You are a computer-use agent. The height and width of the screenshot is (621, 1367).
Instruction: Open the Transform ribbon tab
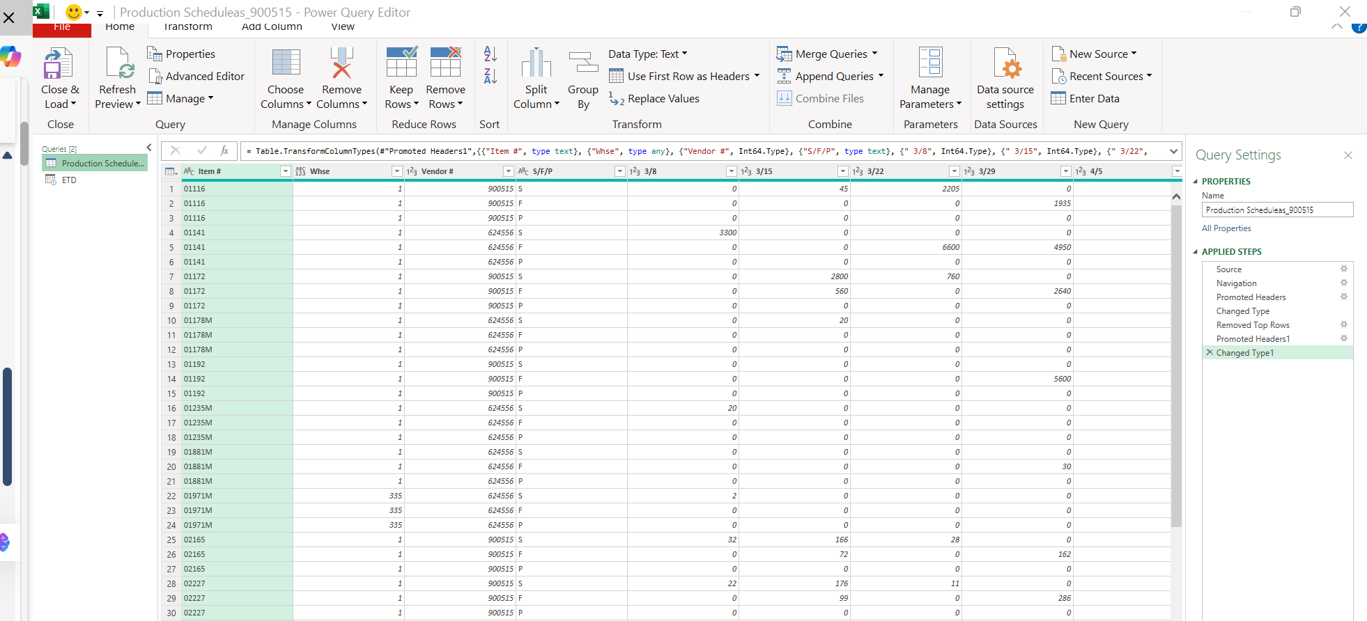click(x=187, y=27)
